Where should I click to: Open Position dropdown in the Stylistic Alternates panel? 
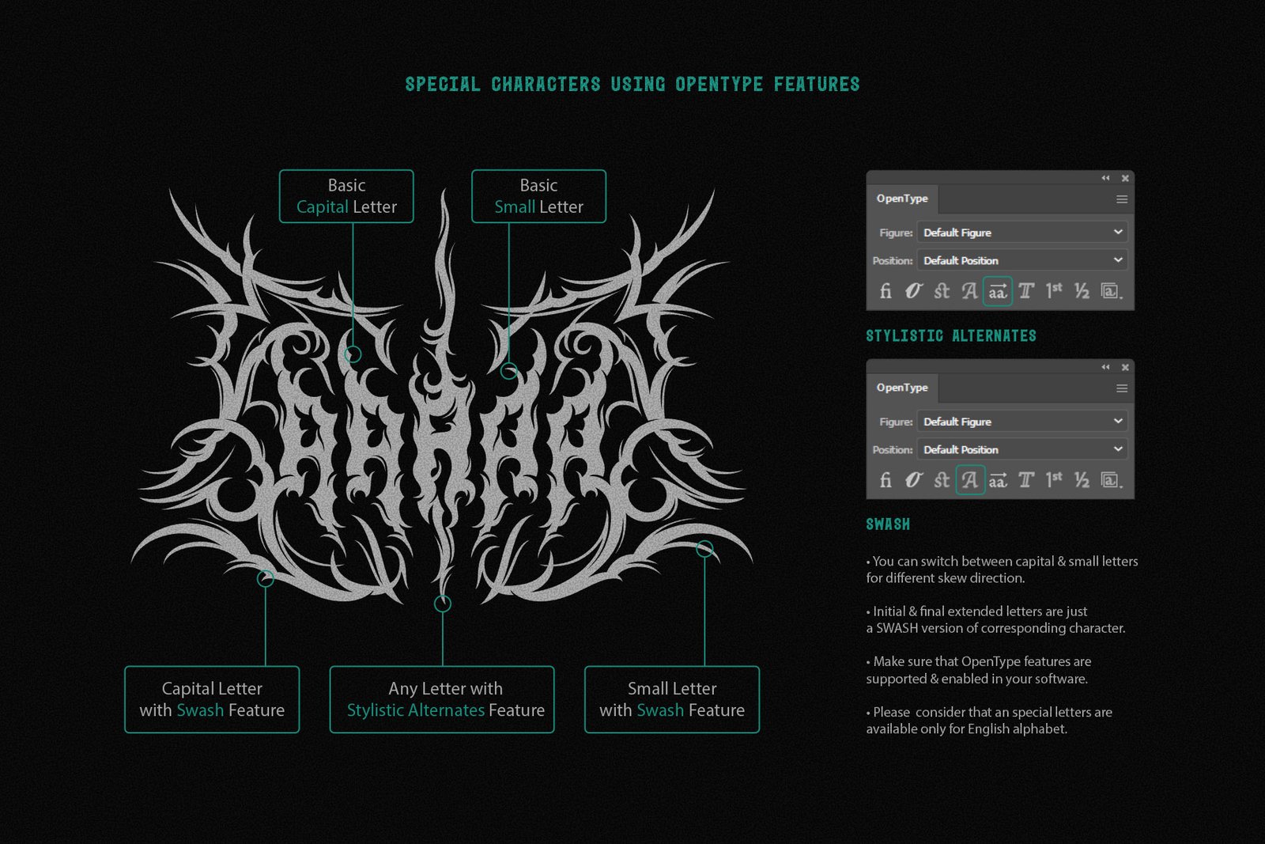pyautogui.click(x=1022, y=260)
